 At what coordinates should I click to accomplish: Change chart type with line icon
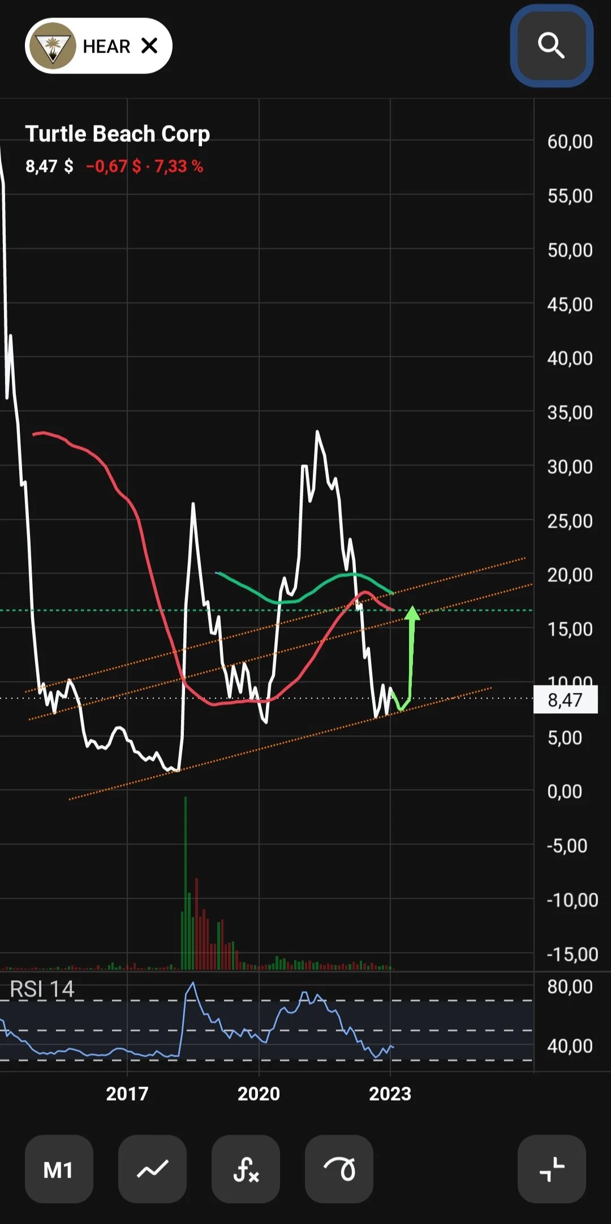[152, 1169]
